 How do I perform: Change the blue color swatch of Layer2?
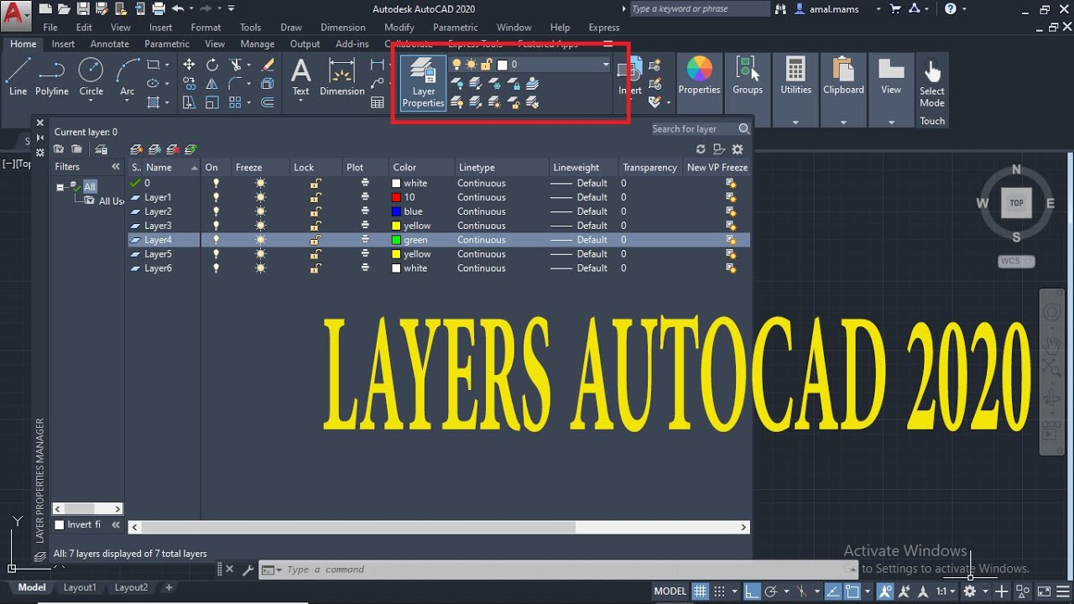pyautogui.click(x=396, y=211)
